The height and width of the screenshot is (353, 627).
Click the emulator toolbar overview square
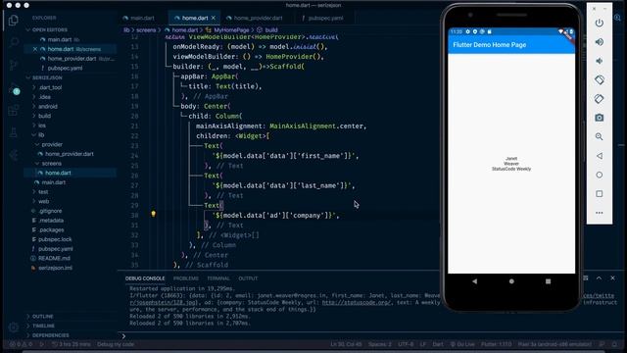pyautogui.click(x=599, y=194)
